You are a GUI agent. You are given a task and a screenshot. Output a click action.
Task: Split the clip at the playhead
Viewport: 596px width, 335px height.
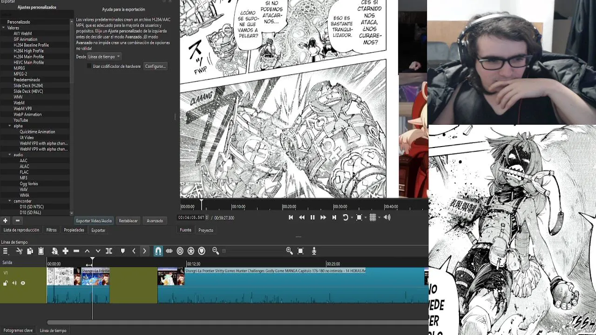[109, 251]
